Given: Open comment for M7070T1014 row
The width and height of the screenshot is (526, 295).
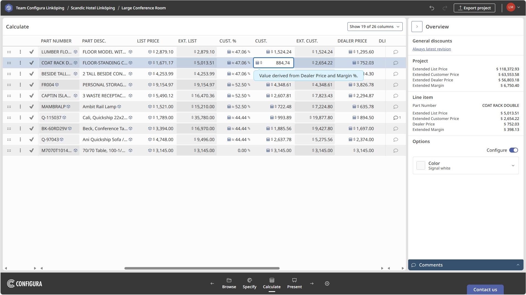Looking at the screenshot, I should pyautogui.click(x=396, y=150).
